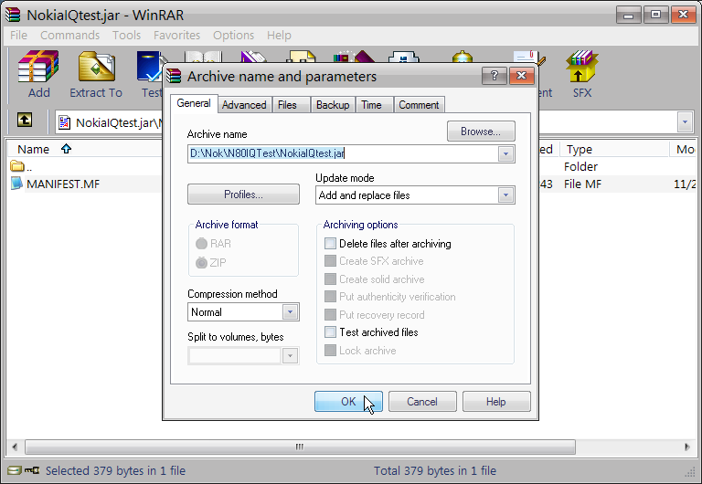Open the Split to volumes dropdown arrow
Viewport: 702px width, 484px height.
point(290,356)
